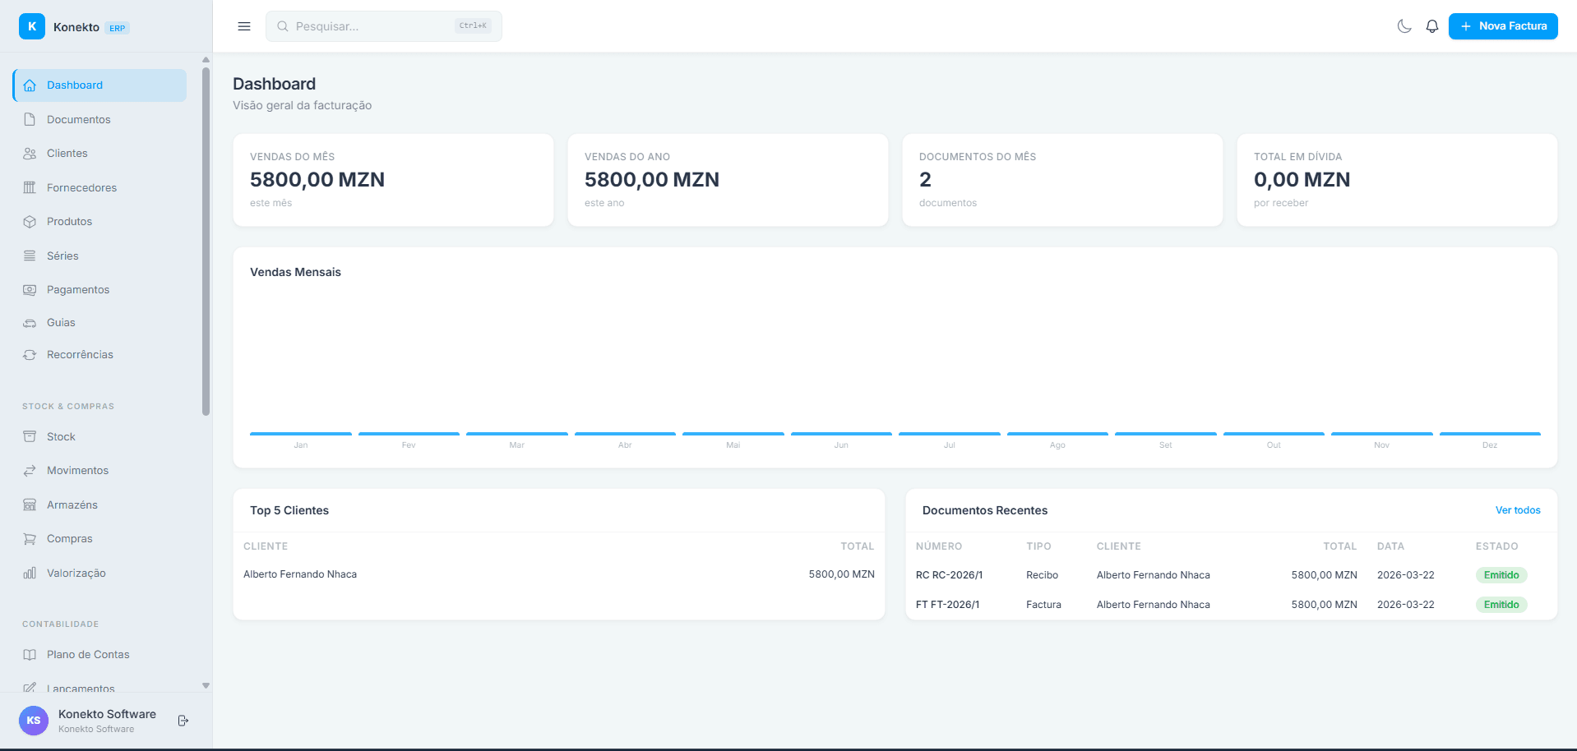Open Séries in the sidebar
The image size is (1577, 751).
pyautogui.click(x=100, y=256)
